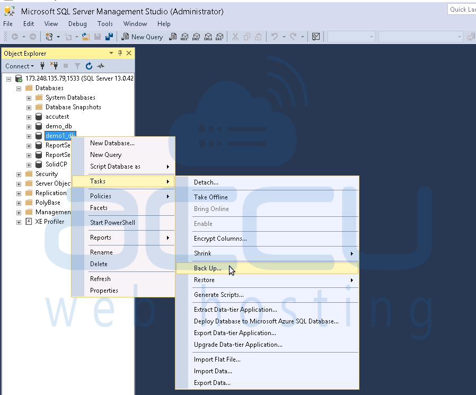Start a DMX query from the toolbar
This screenshot has height=395, width=476.
[x=196, y=37]
